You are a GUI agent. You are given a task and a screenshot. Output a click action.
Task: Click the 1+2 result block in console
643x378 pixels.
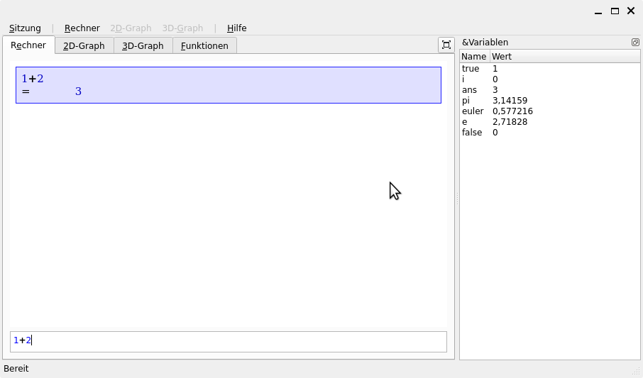click(x=228, y=85)
